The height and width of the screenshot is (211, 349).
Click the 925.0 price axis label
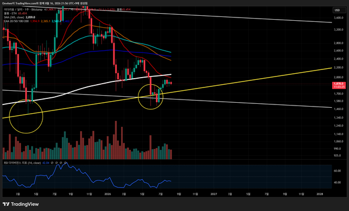coord(338,155)
